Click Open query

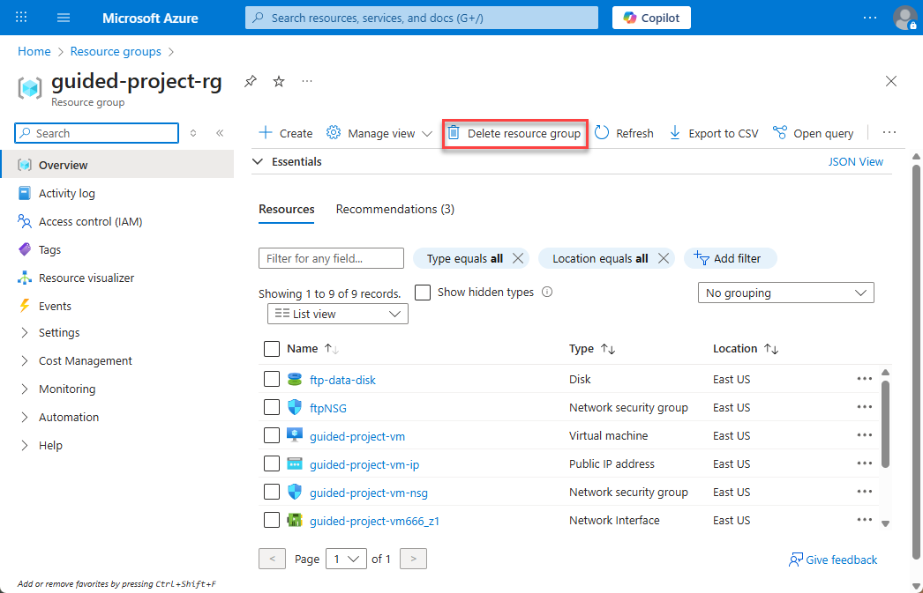[x=813, y=133]
